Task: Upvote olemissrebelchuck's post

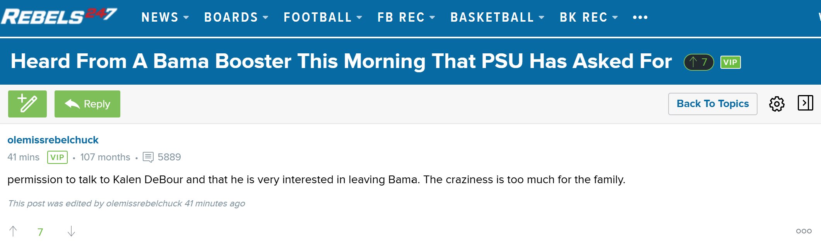Action: point(13,231)
